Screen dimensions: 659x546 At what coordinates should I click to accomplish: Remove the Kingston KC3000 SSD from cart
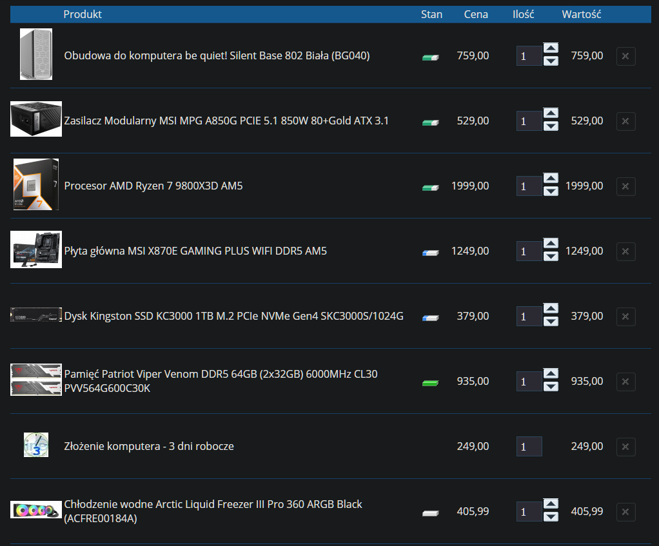625,317
